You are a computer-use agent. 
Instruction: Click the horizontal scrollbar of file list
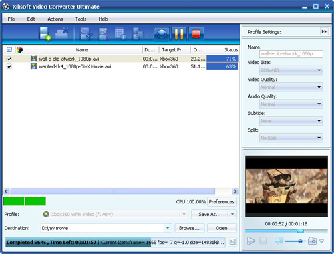point(113,191)
